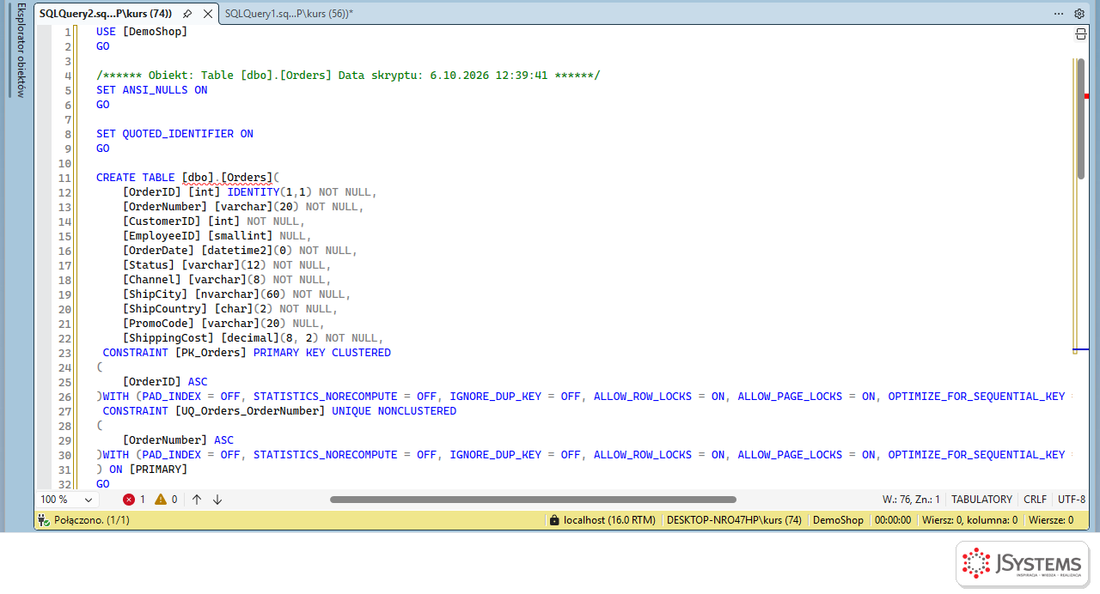
Task: Open the tab settings gear
Action: (1079, 14)
